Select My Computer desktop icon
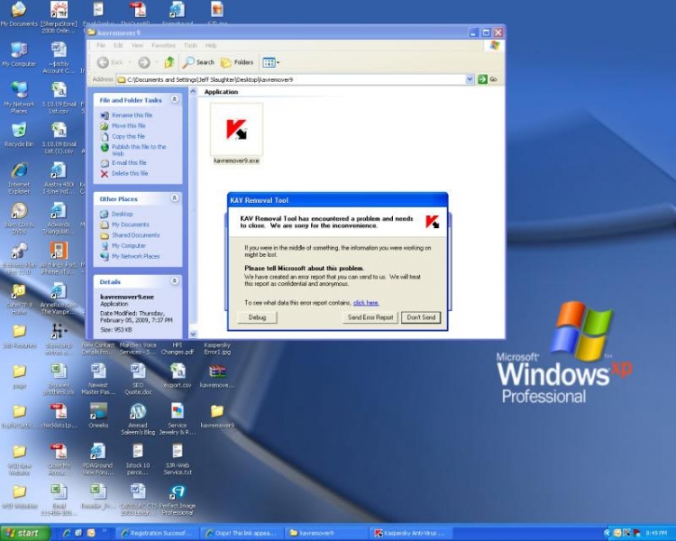The width and height of the screenshot is (676, 541). point(19,54)
